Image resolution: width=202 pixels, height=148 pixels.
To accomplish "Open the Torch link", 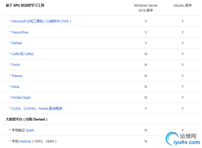I will click(16, 65).
